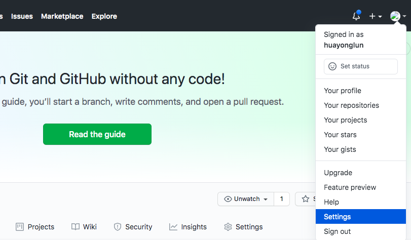Go to Marketplace in top navigation
Viewport: 411px width, 240px height.
coord(62,16)
